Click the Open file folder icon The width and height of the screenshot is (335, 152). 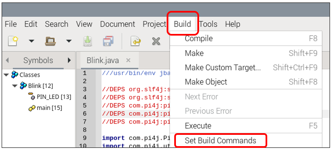[51, 41]
